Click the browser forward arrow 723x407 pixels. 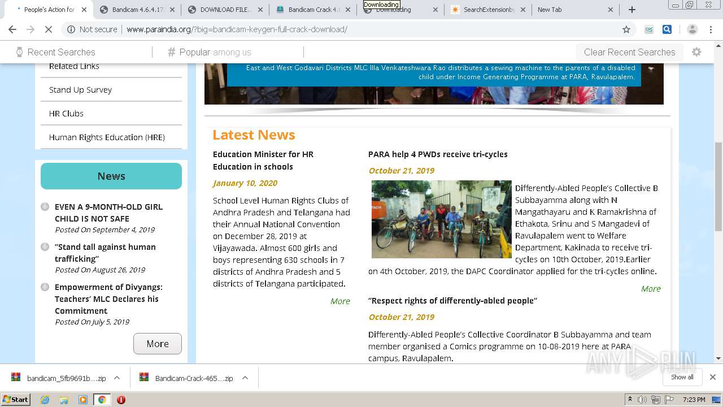31,29
